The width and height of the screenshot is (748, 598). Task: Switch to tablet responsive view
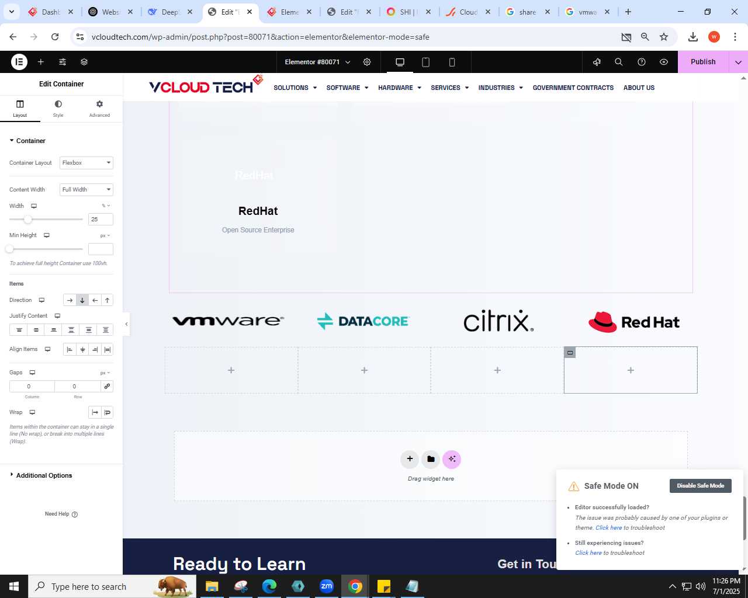[x=426, y=62]
